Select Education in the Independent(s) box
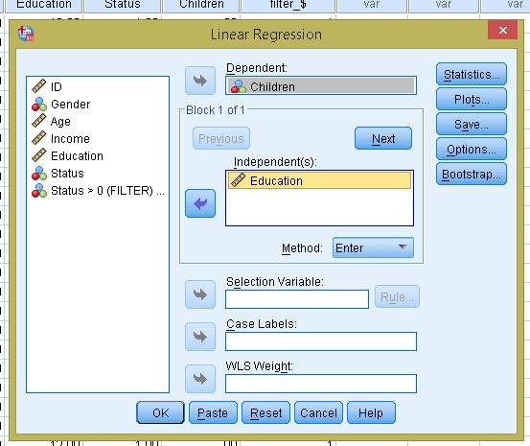The width and height of the screenshot is (530, 446). tap(319, 180)
